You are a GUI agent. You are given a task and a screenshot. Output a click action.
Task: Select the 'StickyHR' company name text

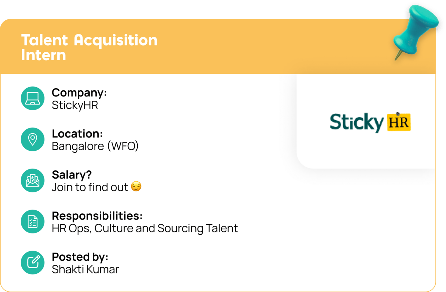tap(75, 105)
